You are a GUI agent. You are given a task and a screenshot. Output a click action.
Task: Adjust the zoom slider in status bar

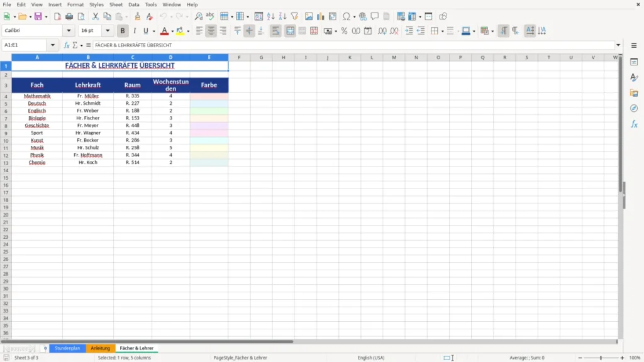[x=601, y=358]
